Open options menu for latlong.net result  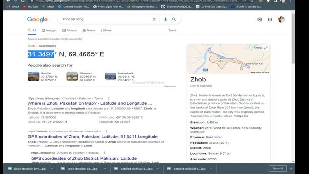(x=109, y=98)
